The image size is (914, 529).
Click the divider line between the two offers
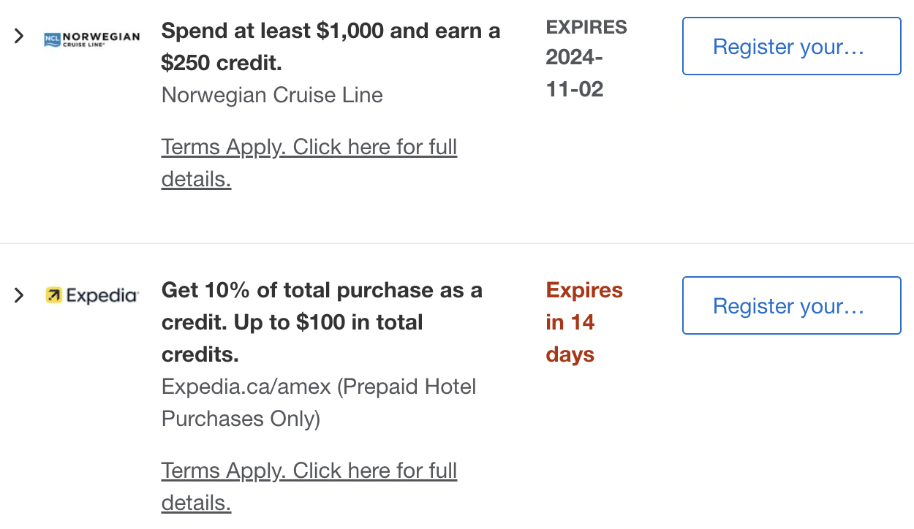coord(457,243)
